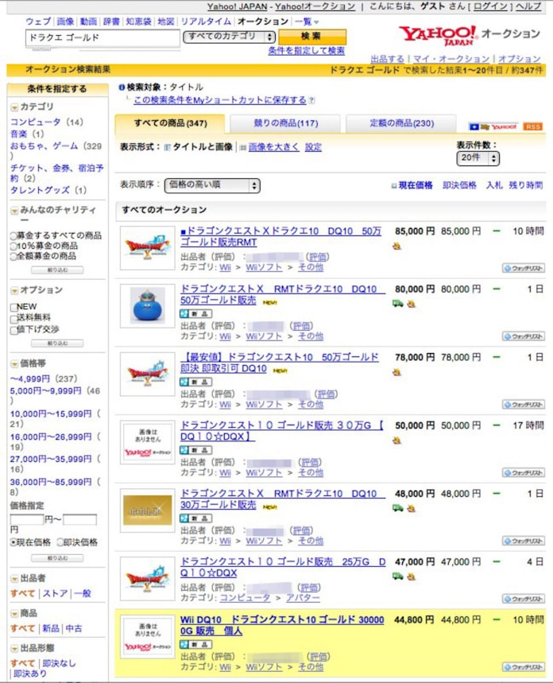Enable the NEW option checkbox
Viewport: 553px width, 683px height.
(x=14, y=307)
